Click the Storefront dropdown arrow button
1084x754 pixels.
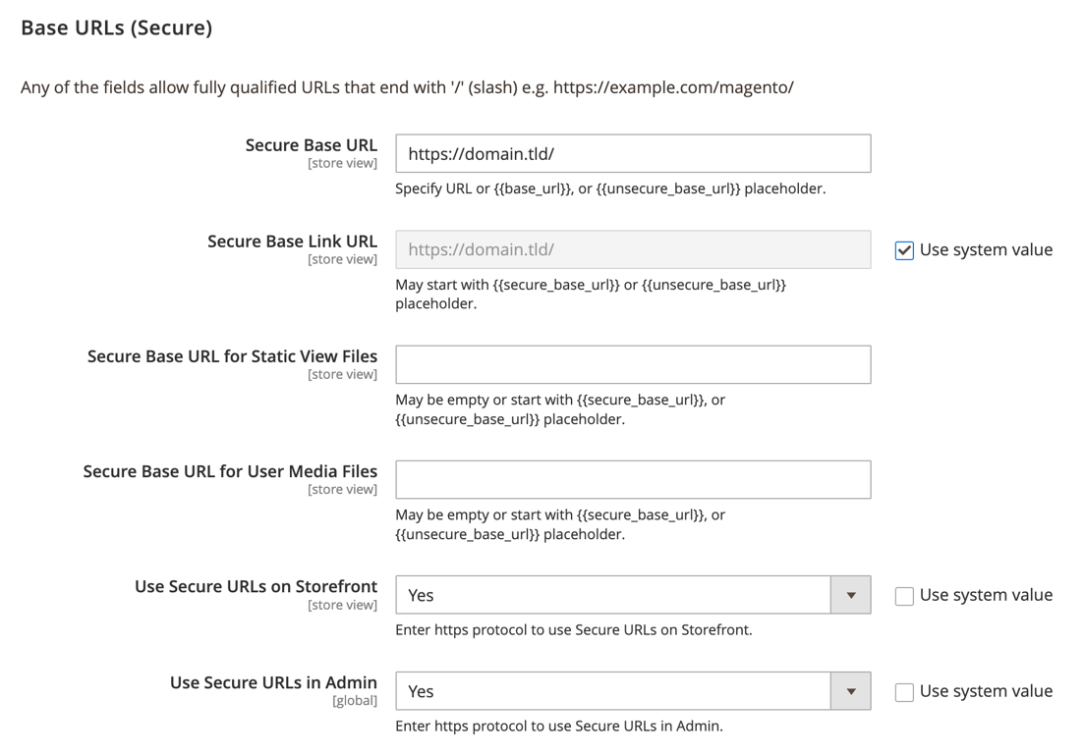(851, 595)
